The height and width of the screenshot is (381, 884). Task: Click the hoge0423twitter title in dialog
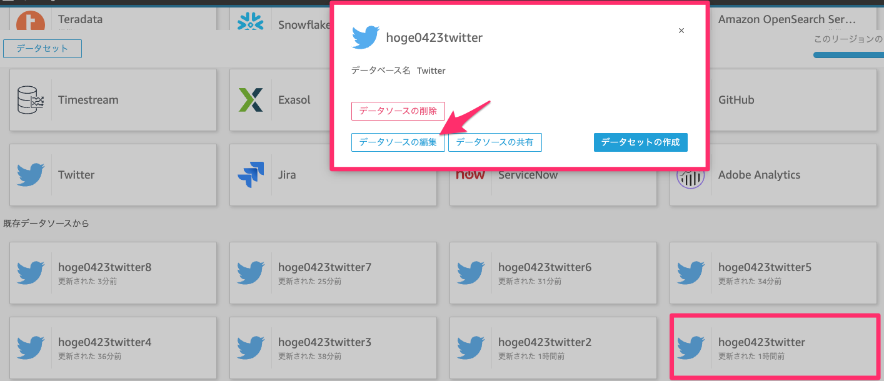tap(434, 37)
